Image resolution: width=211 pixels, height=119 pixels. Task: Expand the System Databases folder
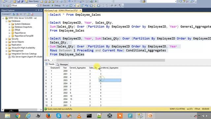pos(10,24)
